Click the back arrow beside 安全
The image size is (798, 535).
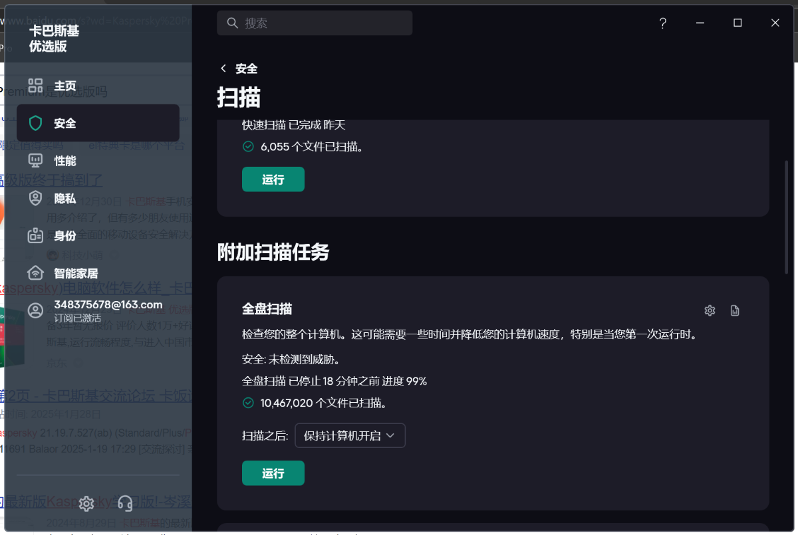pos(223,68)
